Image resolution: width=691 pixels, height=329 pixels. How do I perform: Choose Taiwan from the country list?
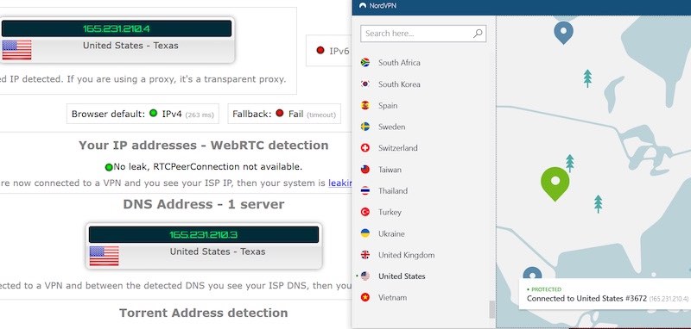click(x=390, y=170)
